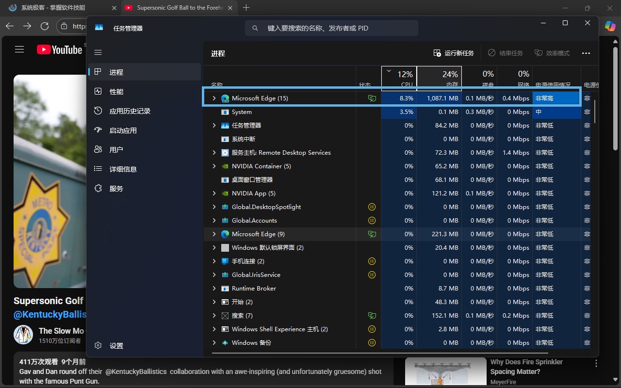This screenshot has height=388, width=621.
Task: Open The Slow Mo channel avatar
Action: (x=23, y=335)
